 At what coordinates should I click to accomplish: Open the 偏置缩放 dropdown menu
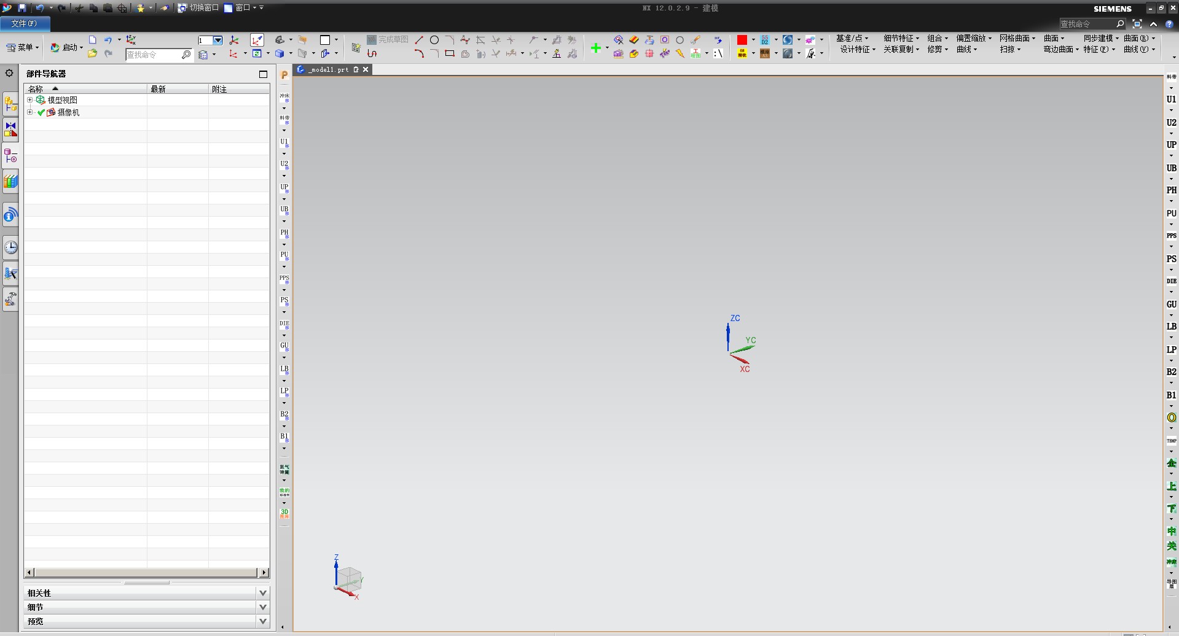[x=974, y=38]
